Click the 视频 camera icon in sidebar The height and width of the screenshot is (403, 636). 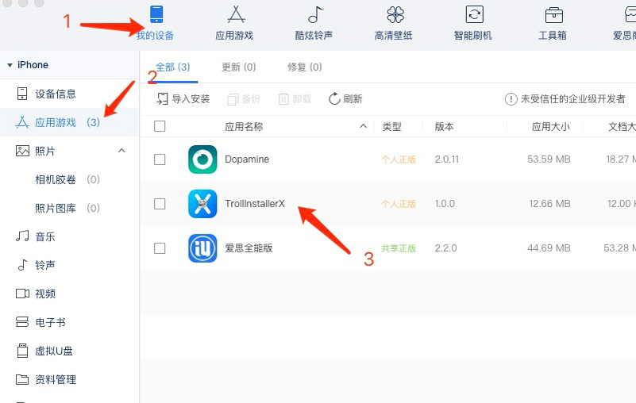(x=22, y=294)
